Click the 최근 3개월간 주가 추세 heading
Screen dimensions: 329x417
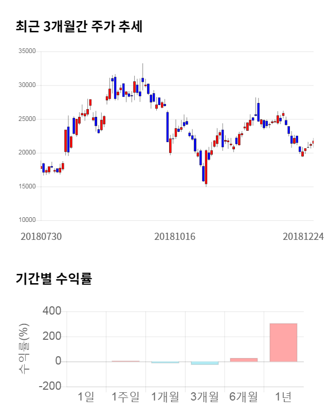click(x=79, y=27)
